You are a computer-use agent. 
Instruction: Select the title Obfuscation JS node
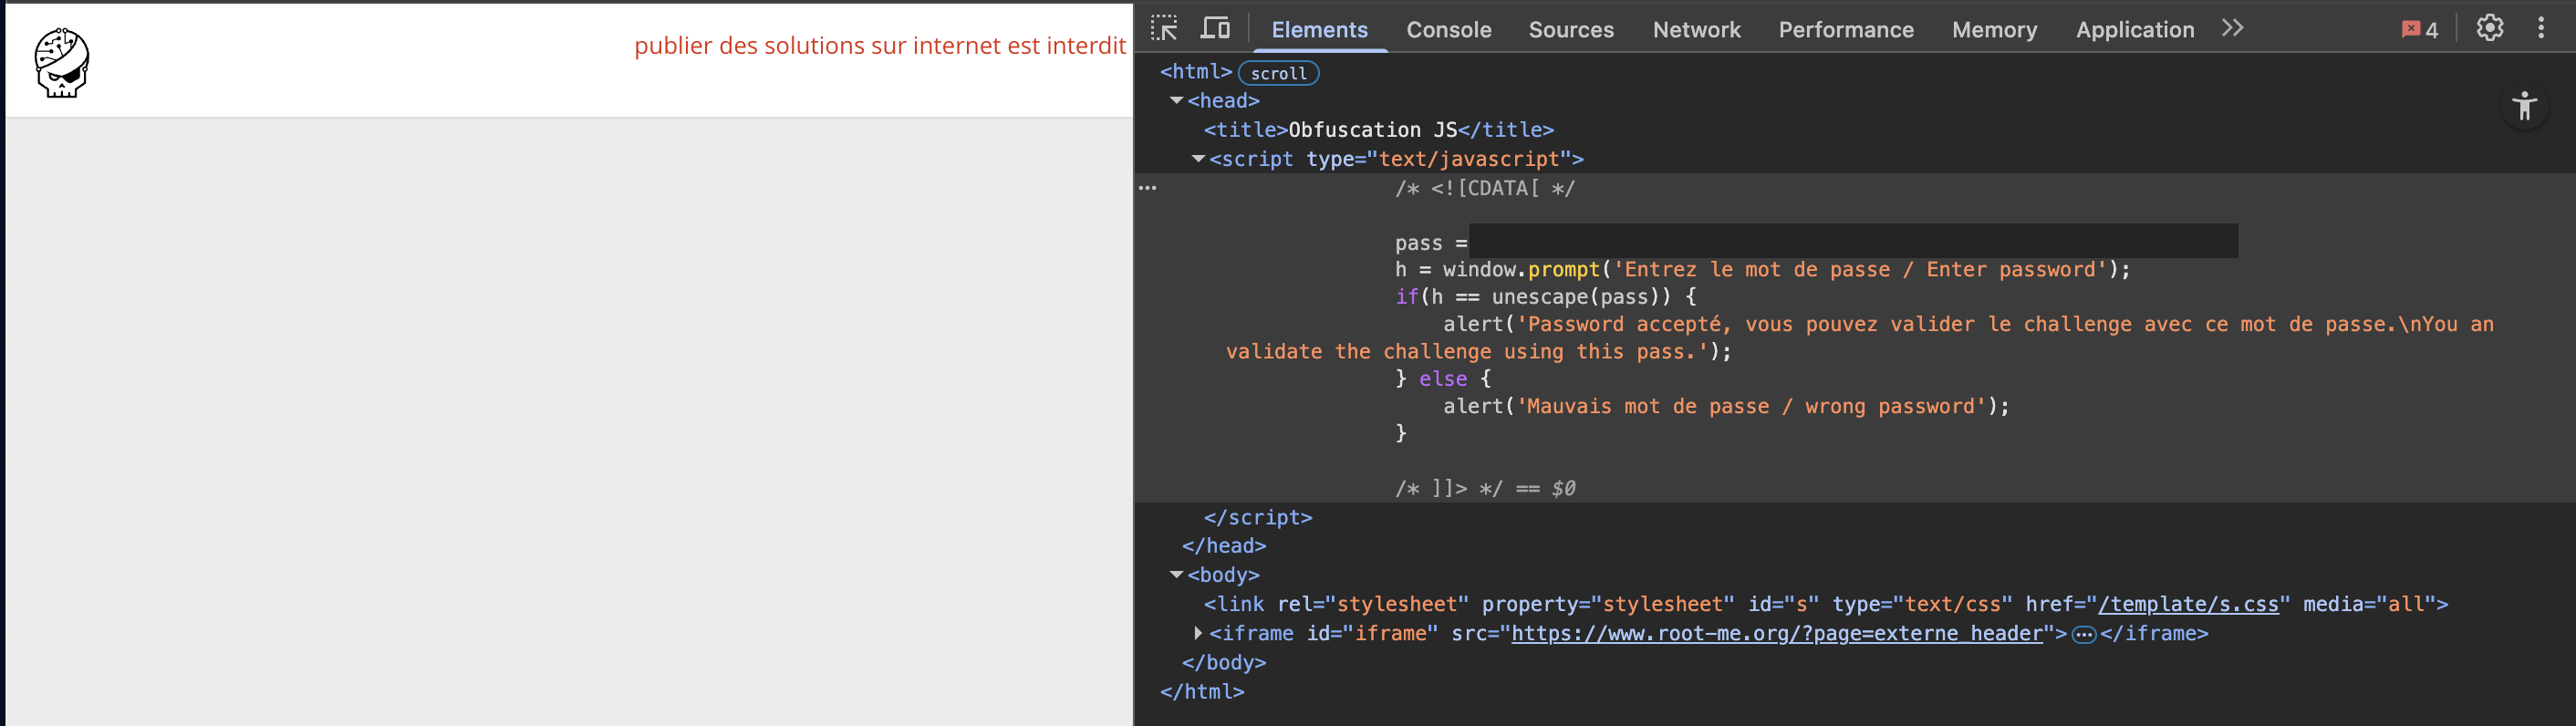coord(1378,130)
